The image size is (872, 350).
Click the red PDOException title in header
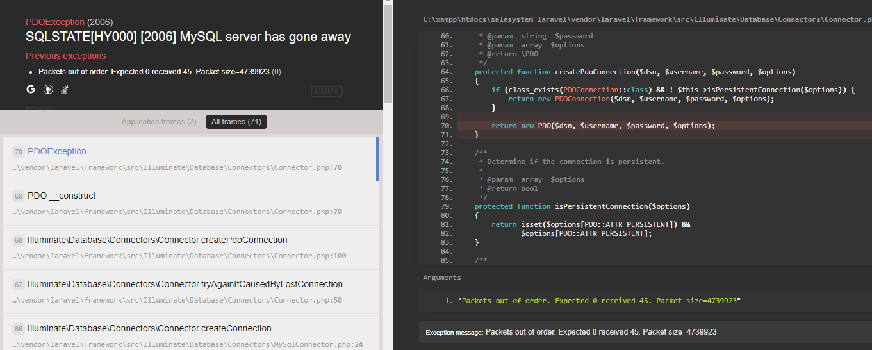[55, 22]
